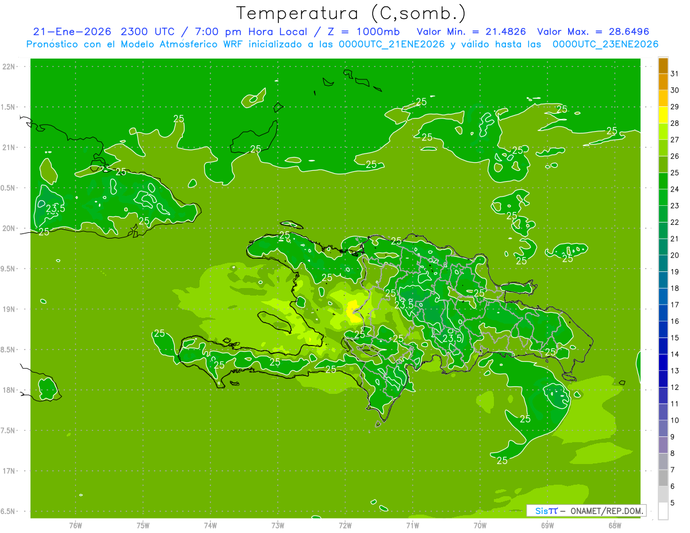Image resolution: width=690 pixels, height=533 pixels.
Task: Click the "73W" longitude label
Action: [x=278, y=526]
